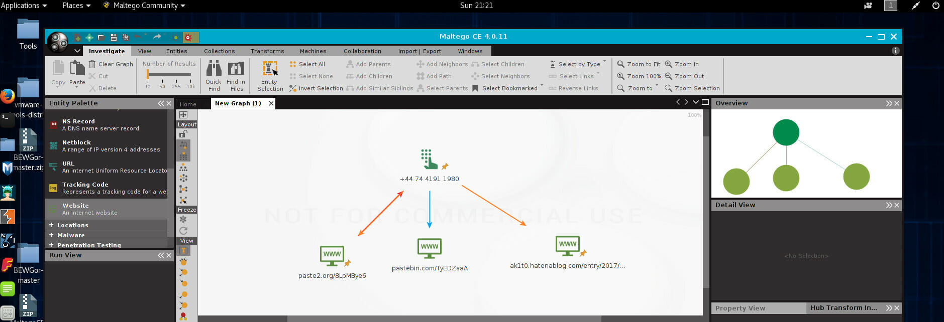Open the Zoom to dropdown
Image resolution: width=944 pixels, height=322 pixels.
pos(657,86)
